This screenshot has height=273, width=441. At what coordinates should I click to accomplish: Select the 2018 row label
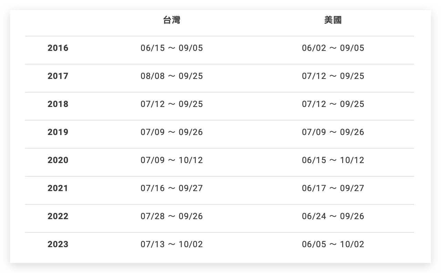[x=58, y=104]
